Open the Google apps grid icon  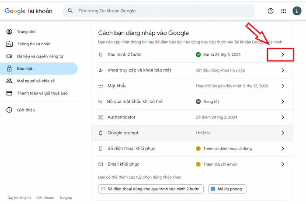[x=284, y=11]
